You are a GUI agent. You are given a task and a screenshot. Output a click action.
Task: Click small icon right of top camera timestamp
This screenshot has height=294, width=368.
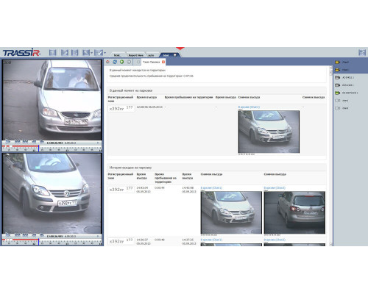[x=98, y=143]
